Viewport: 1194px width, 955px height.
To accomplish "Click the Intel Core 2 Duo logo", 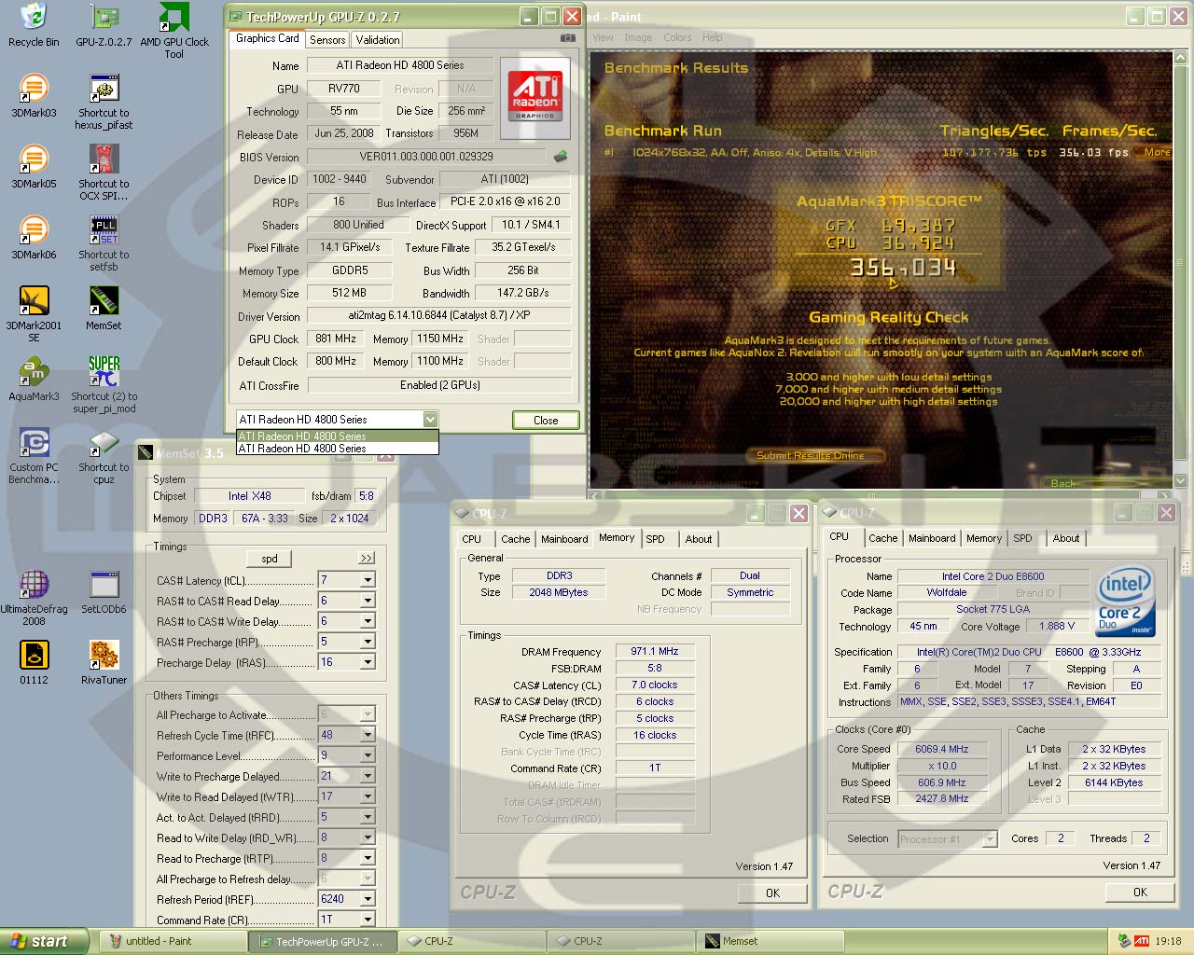I will (1126, 601).
